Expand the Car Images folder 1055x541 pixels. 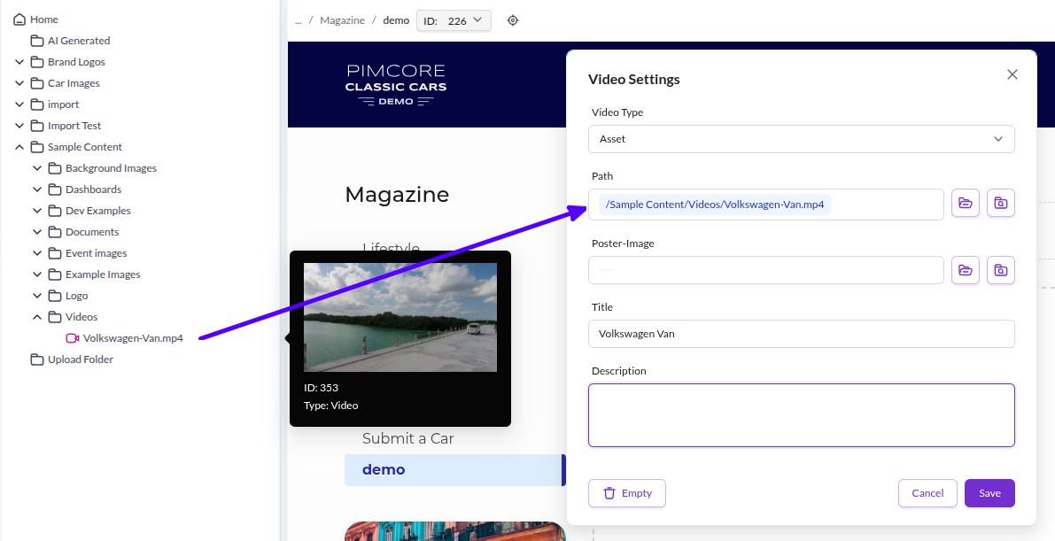pyautogui.click(x=19, y=83)
